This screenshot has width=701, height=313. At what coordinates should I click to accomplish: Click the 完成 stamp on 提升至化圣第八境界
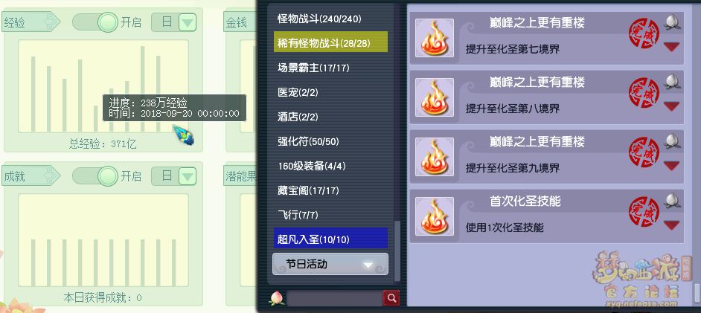pyautogui.click(x=644, y=94)
